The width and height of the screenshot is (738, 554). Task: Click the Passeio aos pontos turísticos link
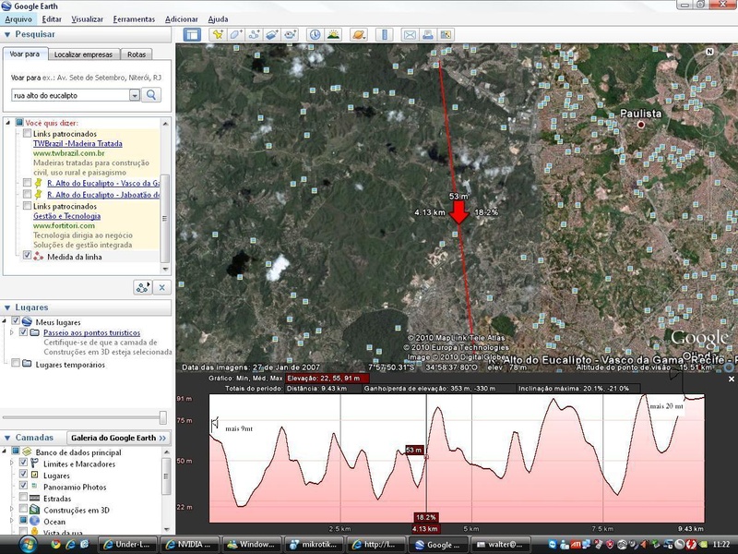pos(91,332)
